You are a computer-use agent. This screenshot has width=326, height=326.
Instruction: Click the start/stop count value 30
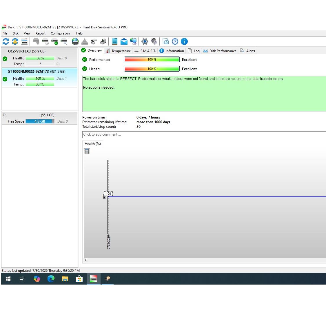[x=139, y=127]
